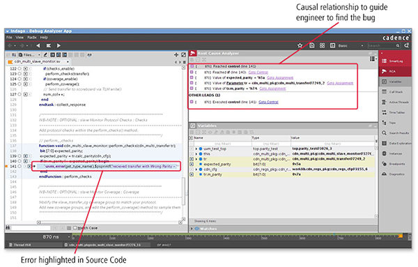Viewport: 418px width, 267px height.
Task: Click the Name column filter field
Action: [x=223, y=144]
